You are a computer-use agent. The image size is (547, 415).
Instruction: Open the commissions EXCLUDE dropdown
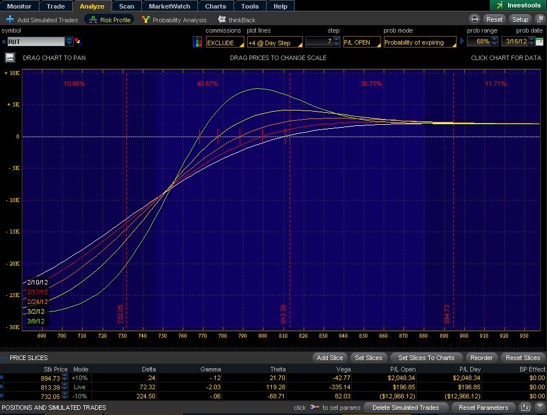(225, 42)
